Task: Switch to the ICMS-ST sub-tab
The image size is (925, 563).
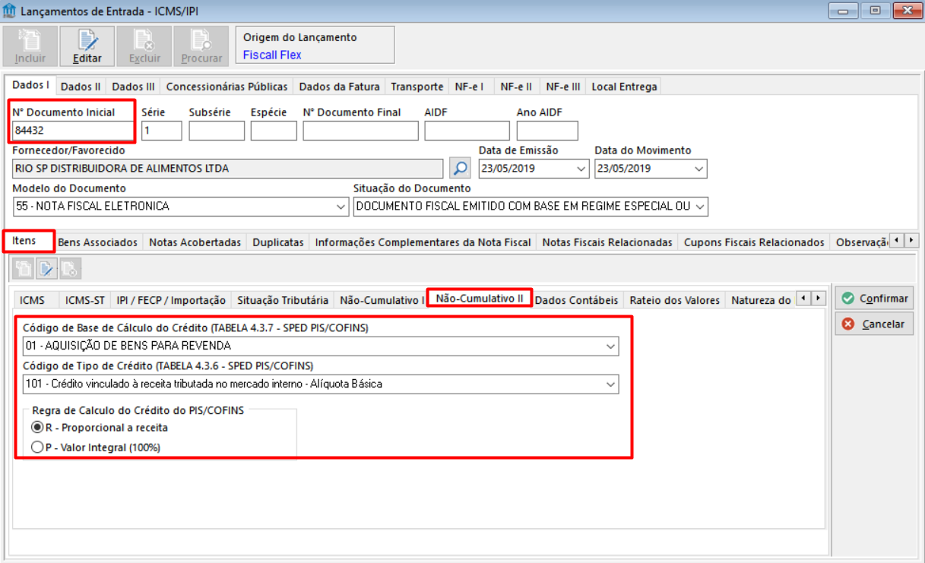Action: click(85, 300)
